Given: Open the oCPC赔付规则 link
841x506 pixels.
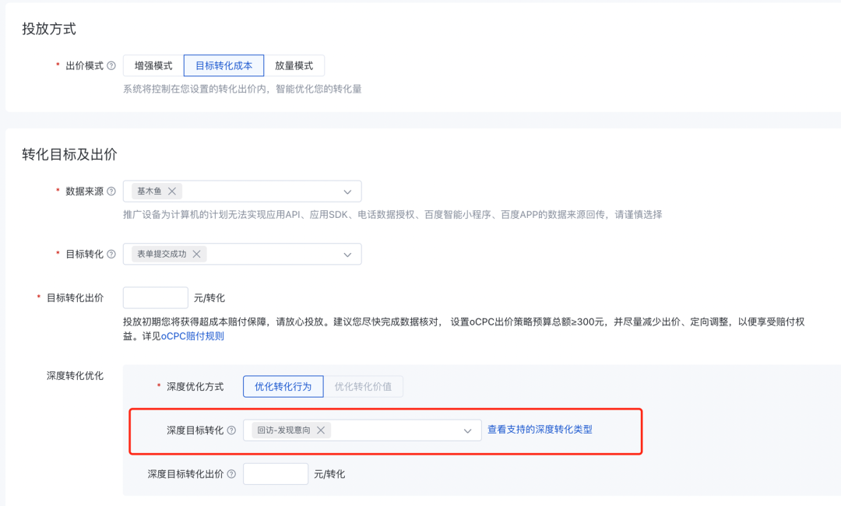Looking at the screenshot, I should [194, 336].
